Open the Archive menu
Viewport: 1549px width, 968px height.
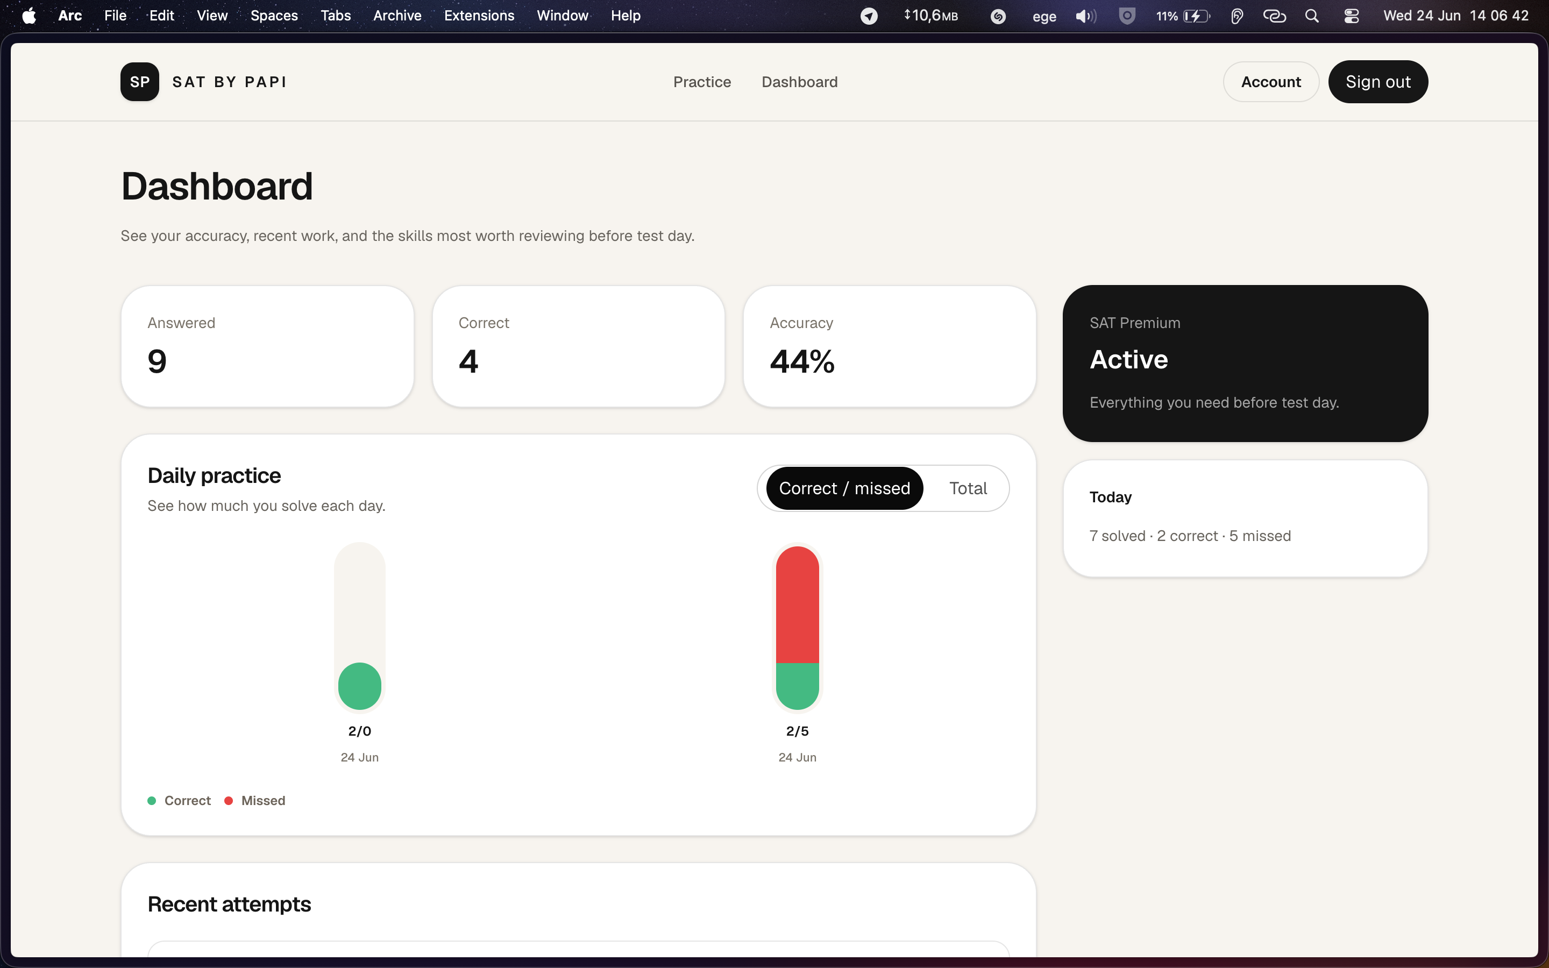pyautogui.click(x=397, y=16)
